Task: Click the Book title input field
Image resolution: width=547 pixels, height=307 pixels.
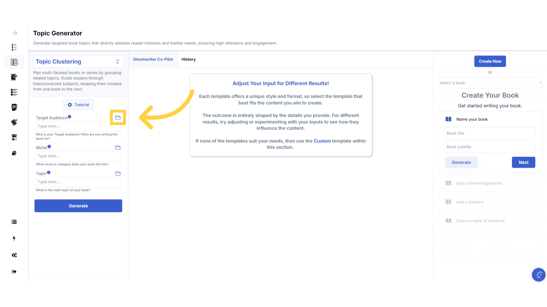Action: [490, 133]
